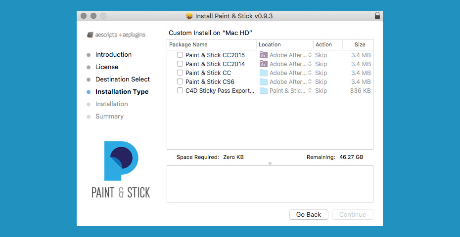Click the aescripts + aeplugins logo
The image size is (460, 237).
coord(116,35)
